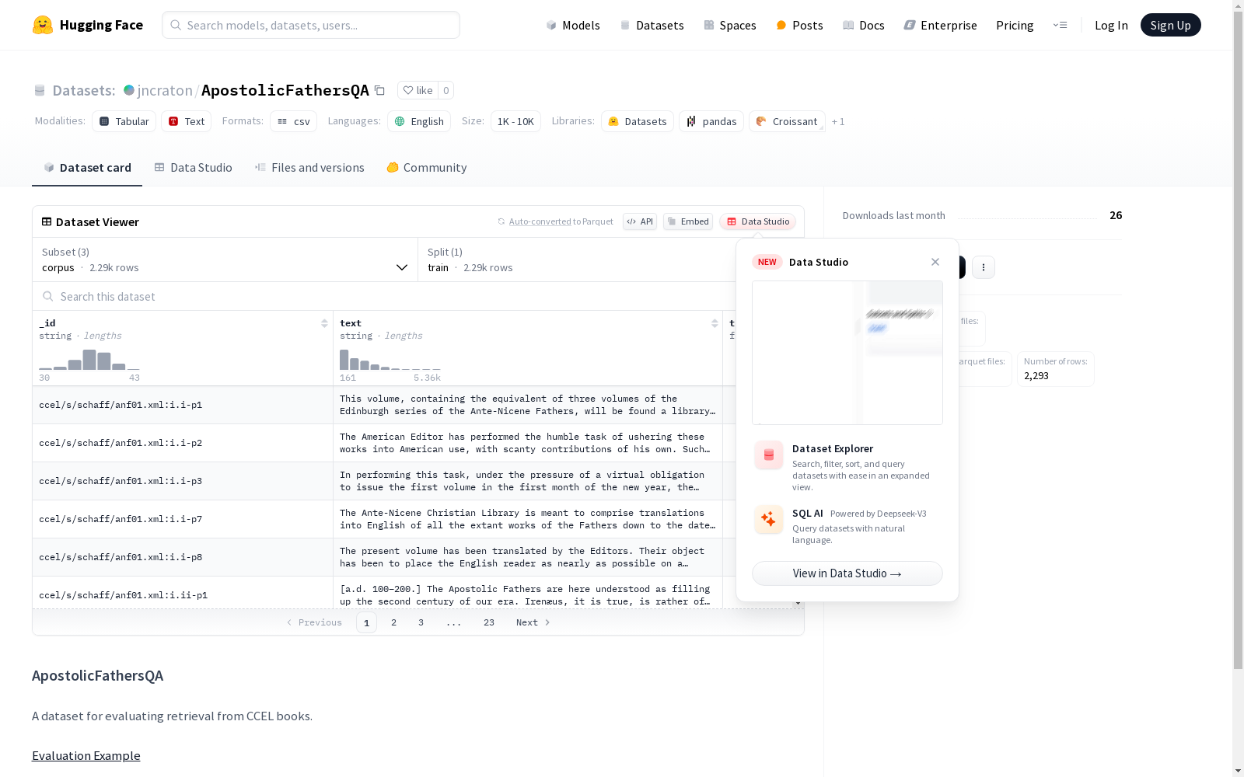Click the text cell starting "The American Editor"
The image size is (1244, 777).
click(x=528, y=443)
